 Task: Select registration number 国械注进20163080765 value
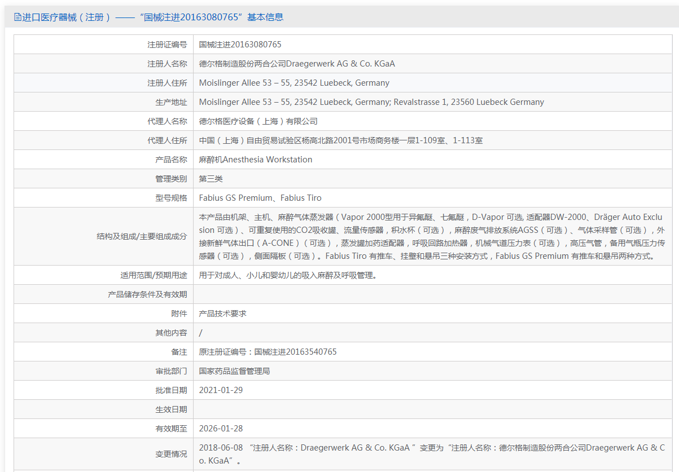(x=240, y=45)
